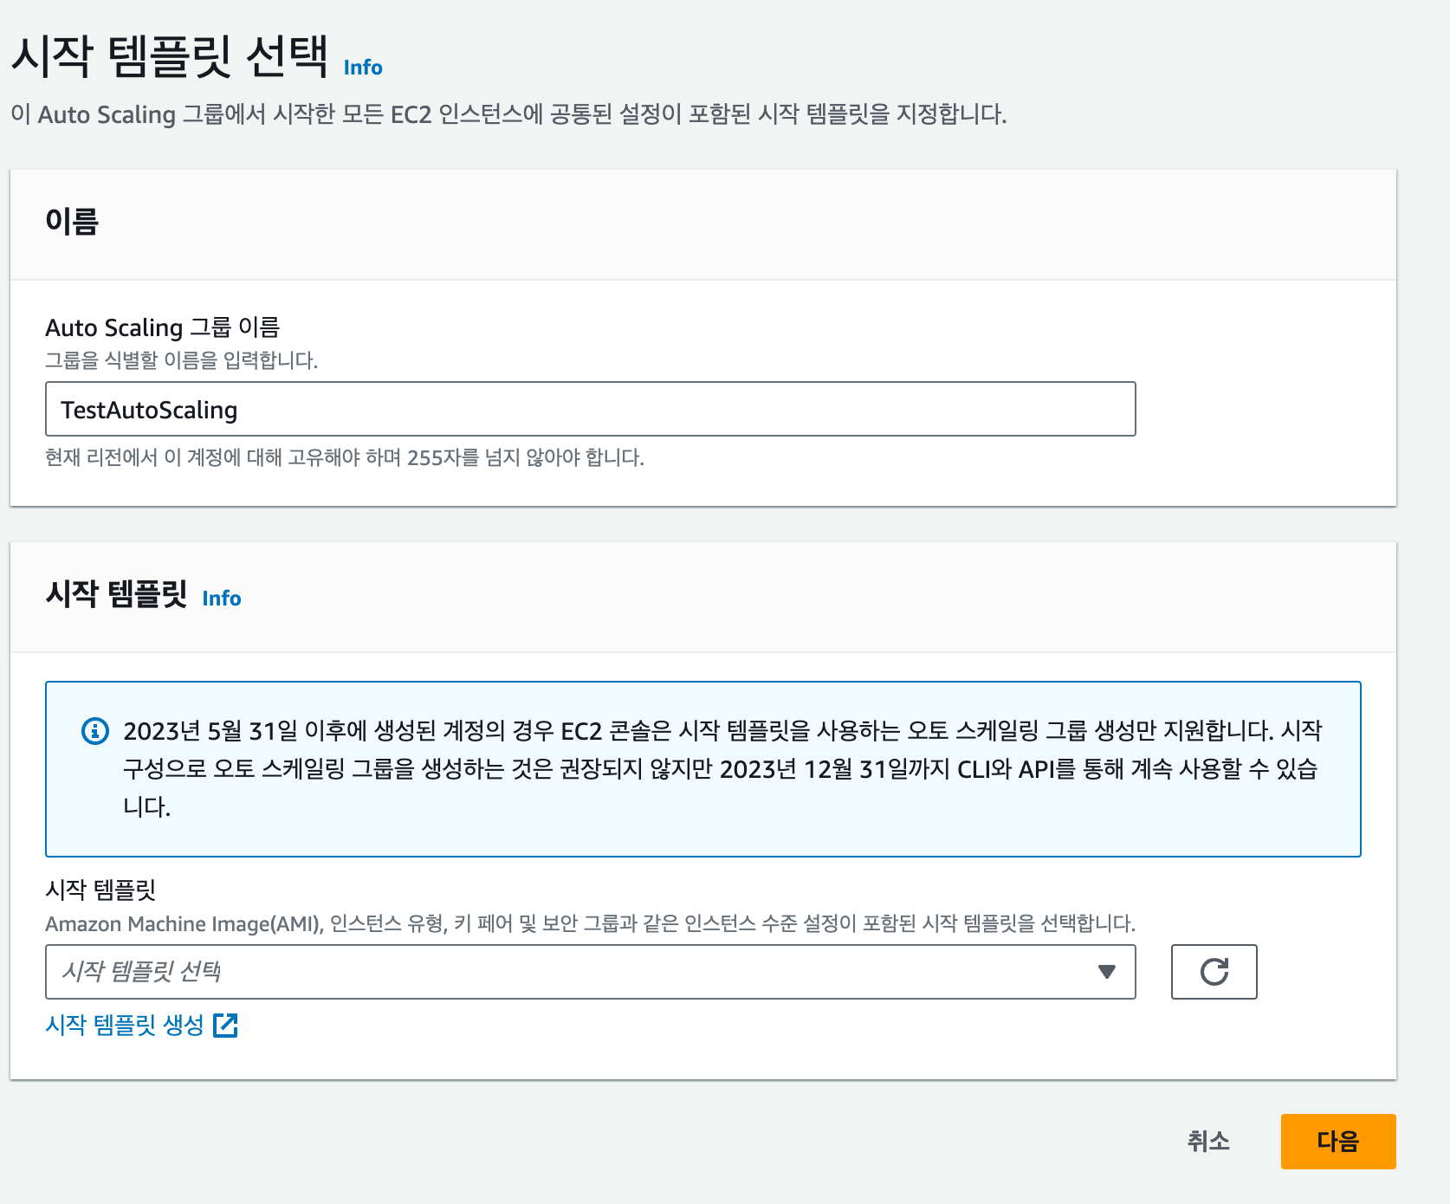Image resolution: width=1450 pixels, height=1204 pixels.
Task: Open the 시작 템플릿 선택 dropdown
Action: (590, 972)
